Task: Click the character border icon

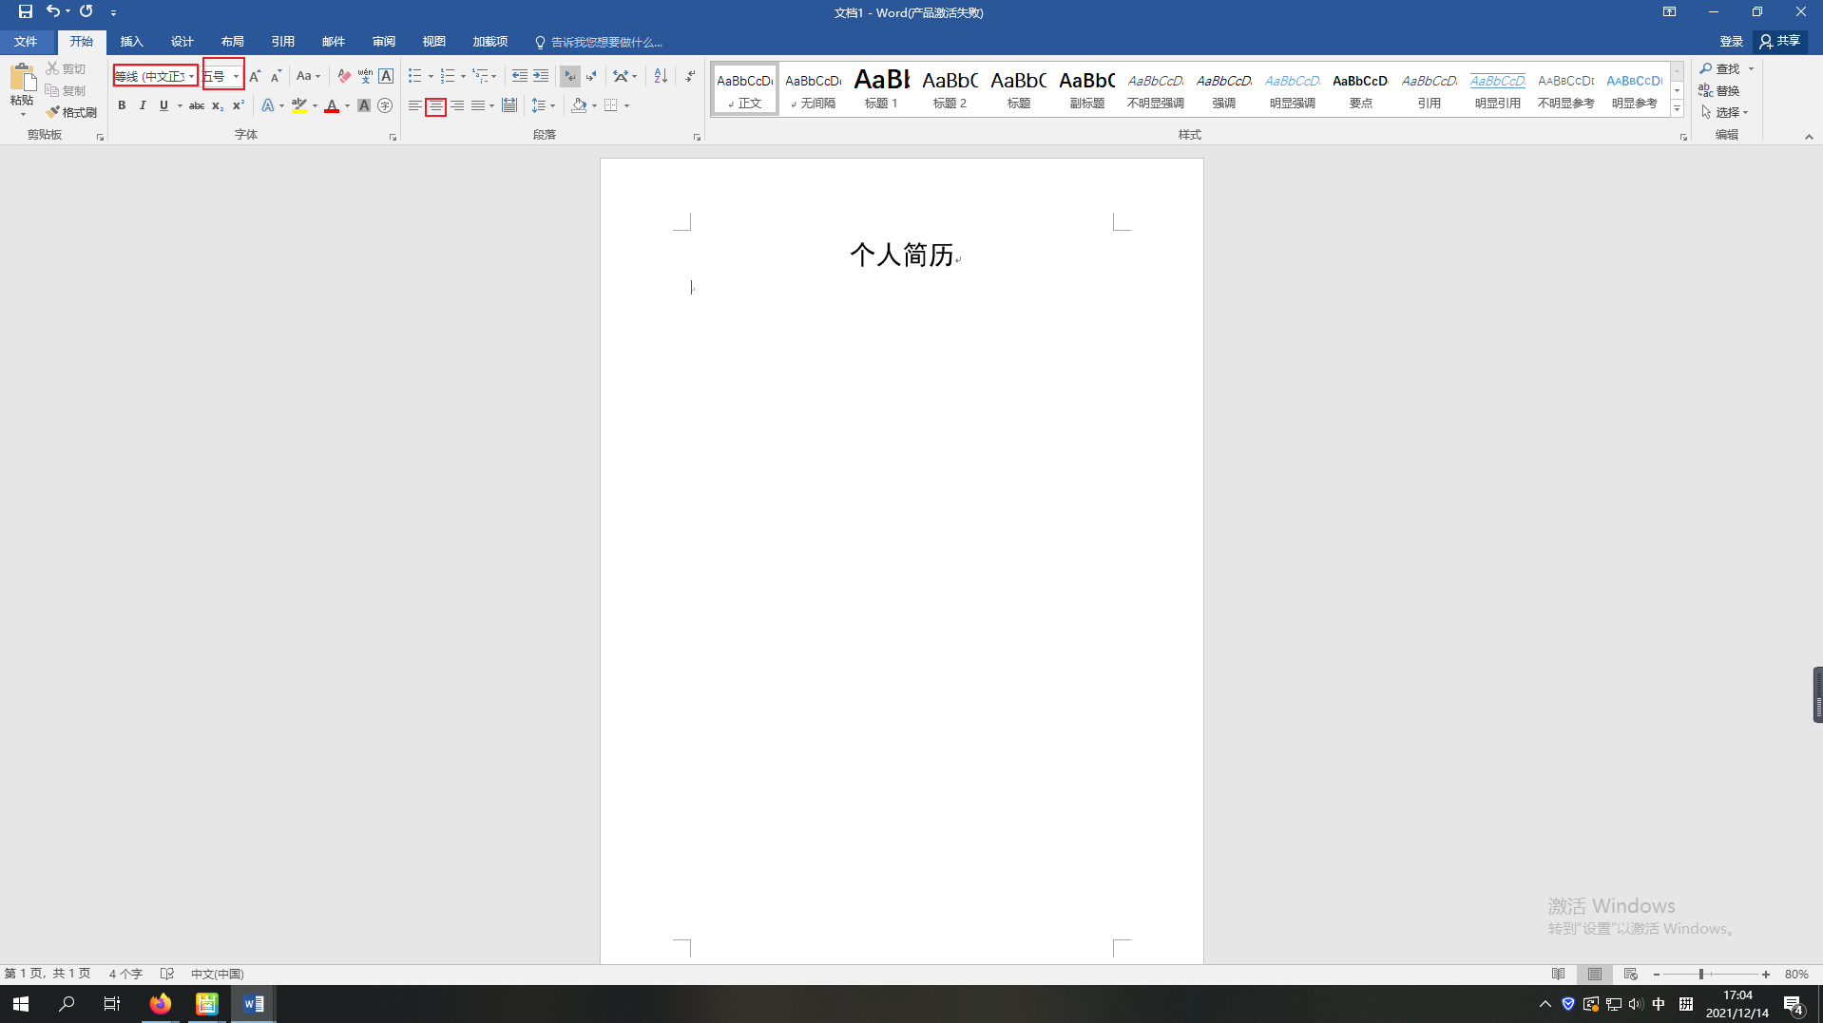Action: [386, 76]
